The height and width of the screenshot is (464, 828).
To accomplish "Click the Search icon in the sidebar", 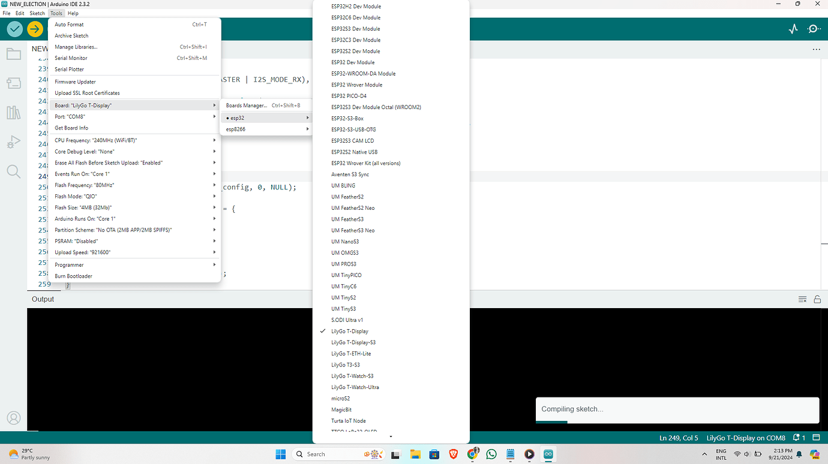I will click(x=13, y=171).
